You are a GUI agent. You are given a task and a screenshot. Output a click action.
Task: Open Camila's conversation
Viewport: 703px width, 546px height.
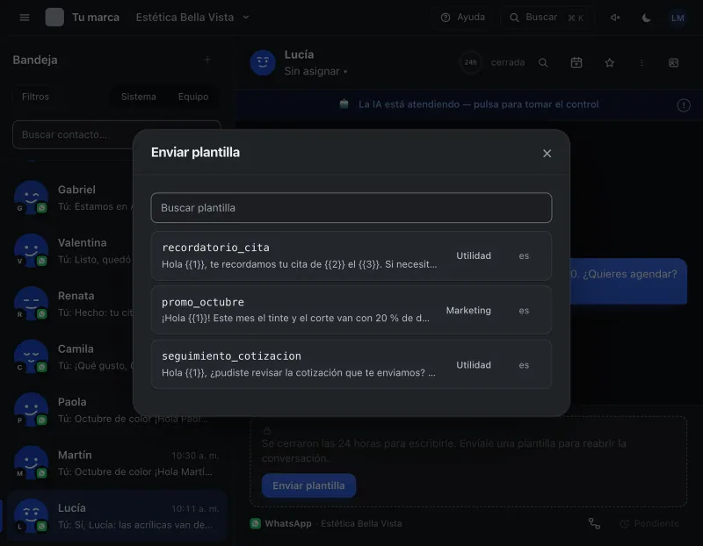pos(117,357)
